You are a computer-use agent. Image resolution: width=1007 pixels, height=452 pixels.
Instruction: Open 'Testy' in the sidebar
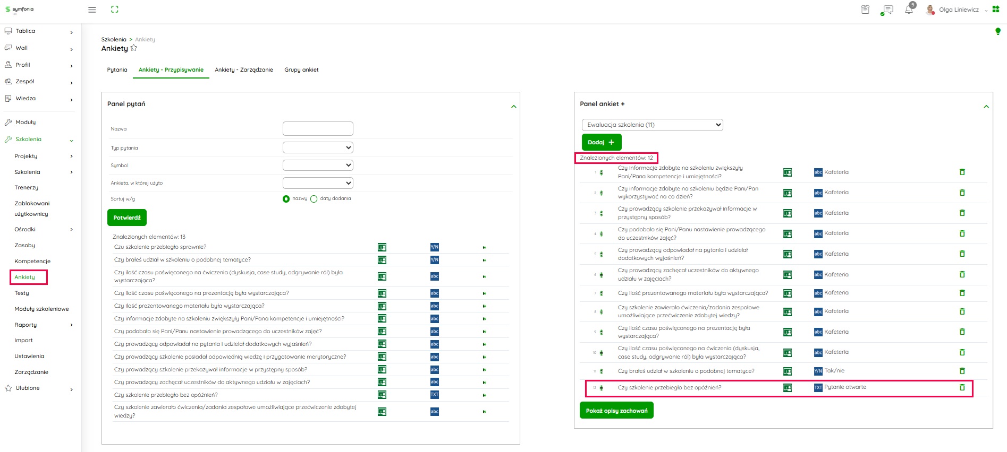click(x=22, y=293)
